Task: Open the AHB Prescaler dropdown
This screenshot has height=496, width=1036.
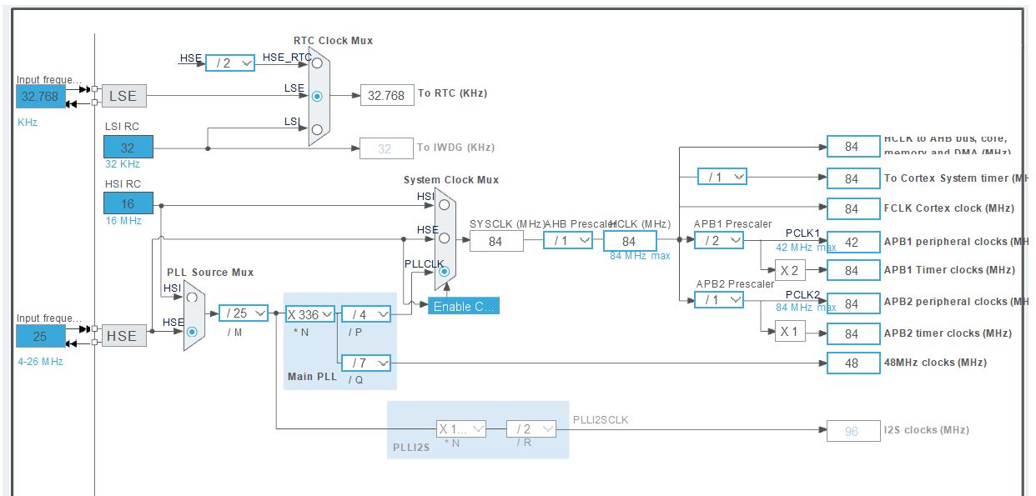Action: (568, 240)
